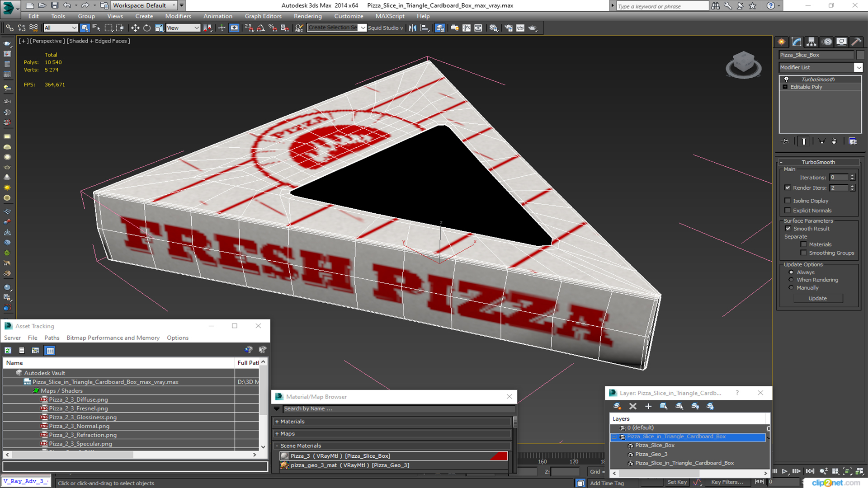Open the Material Editor icon
Viewport: 868px width, 488px height.
[x=494, y=28]
